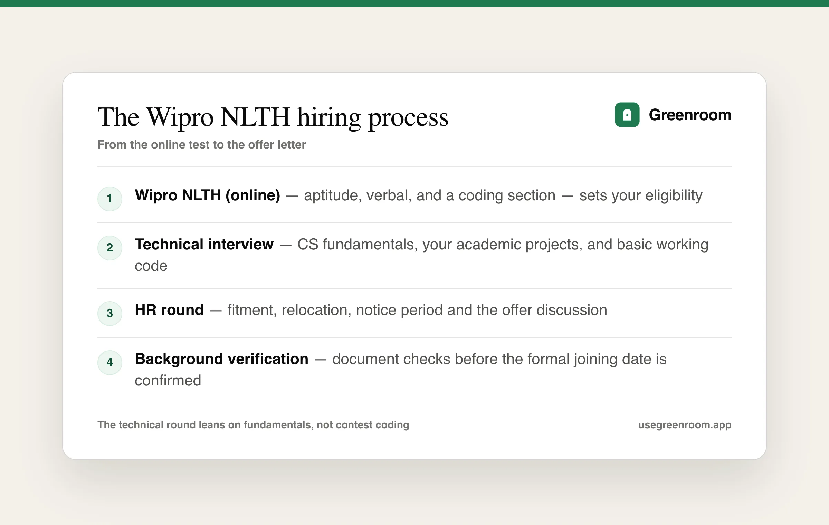The width and height of the screenshot is (829, 525).
Task: Click text 'sets your eligibility'
Action: tap(641, 195)
